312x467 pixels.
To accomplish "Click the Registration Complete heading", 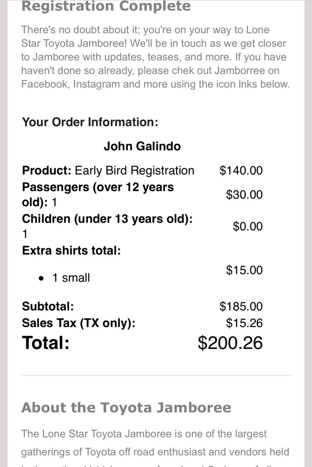I will pyautogui.click(x=106, y=6).
